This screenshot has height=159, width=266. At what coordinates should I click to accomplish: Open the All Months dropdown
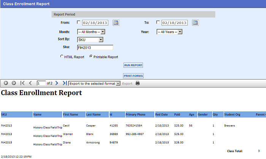[x=91, y=32]
